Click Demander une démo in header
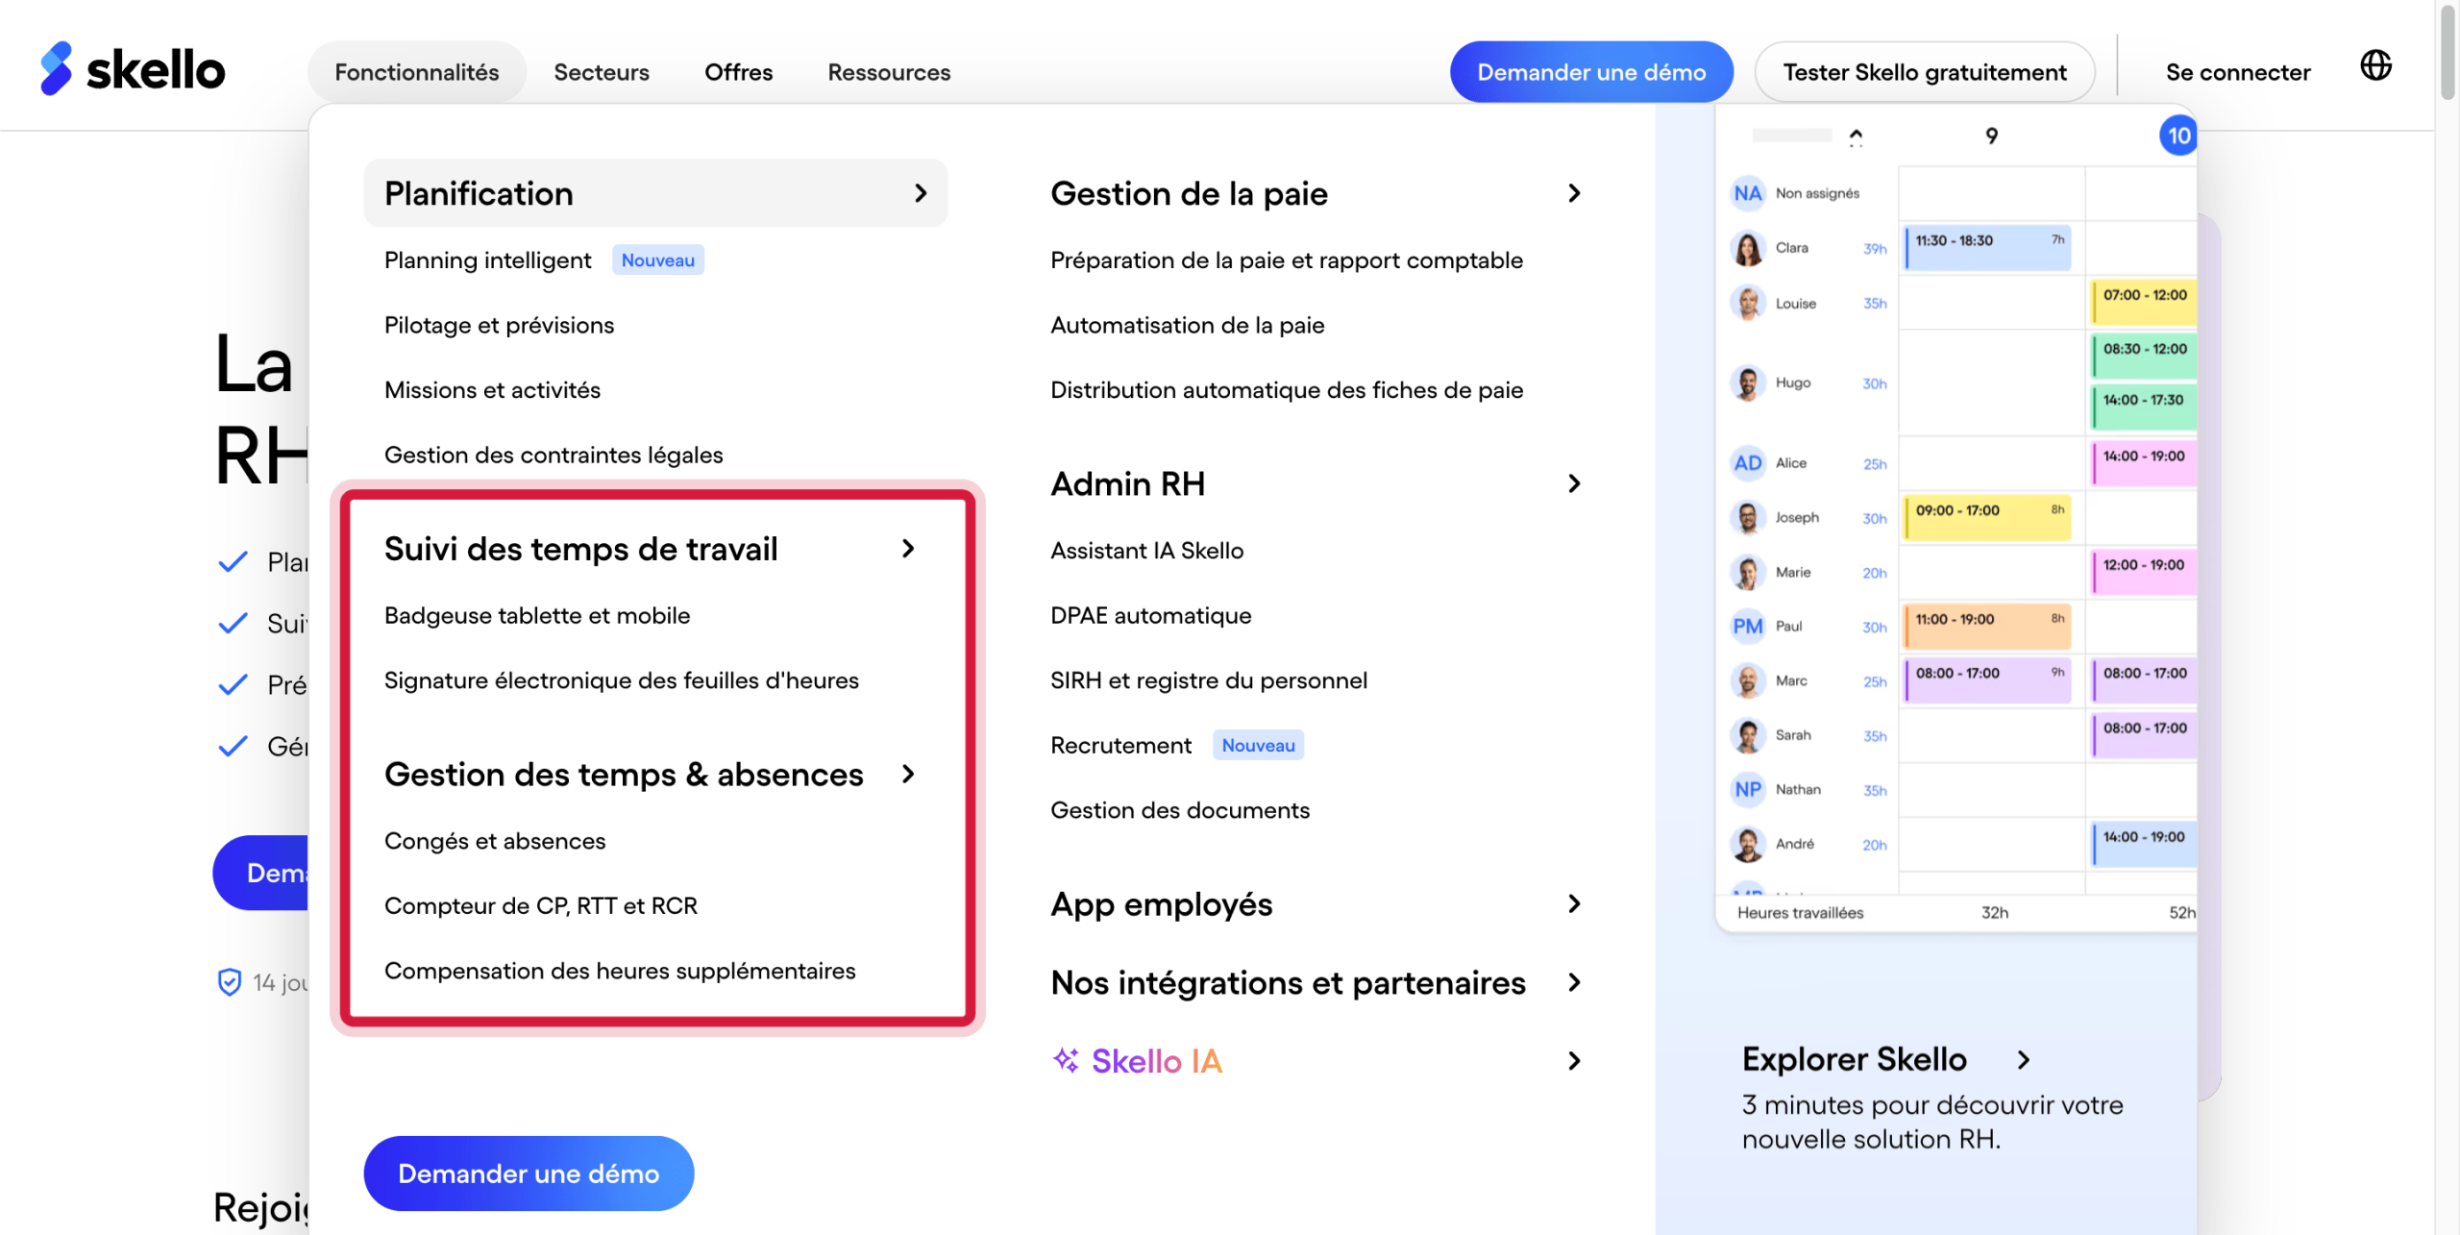 [1591, 72]
